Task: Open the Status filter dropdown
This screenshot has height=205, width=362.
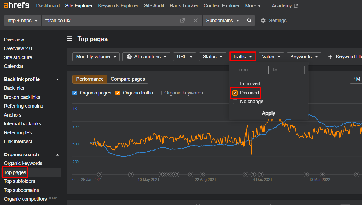Action: coord(213,57)
